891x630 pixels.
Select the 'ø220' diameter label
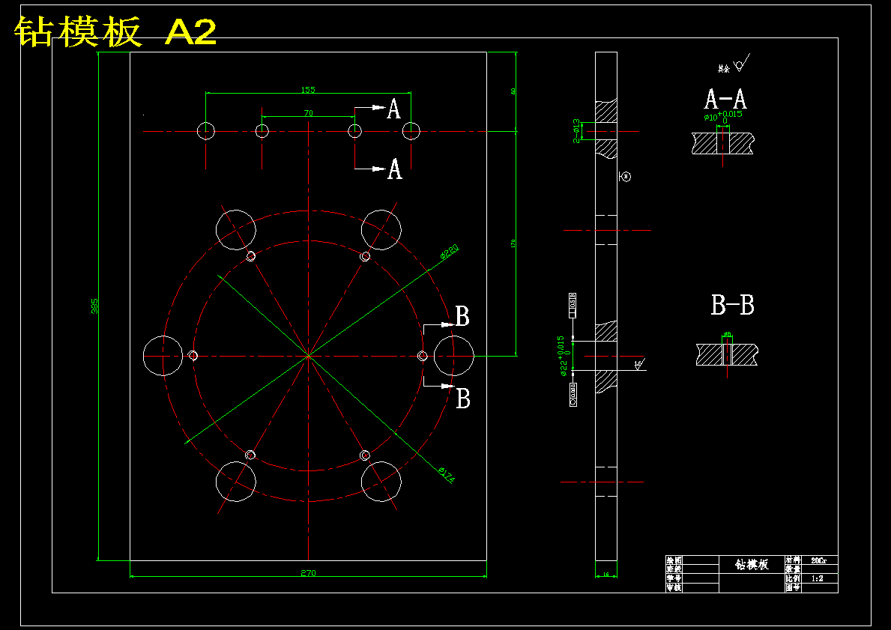click(449, 251)
